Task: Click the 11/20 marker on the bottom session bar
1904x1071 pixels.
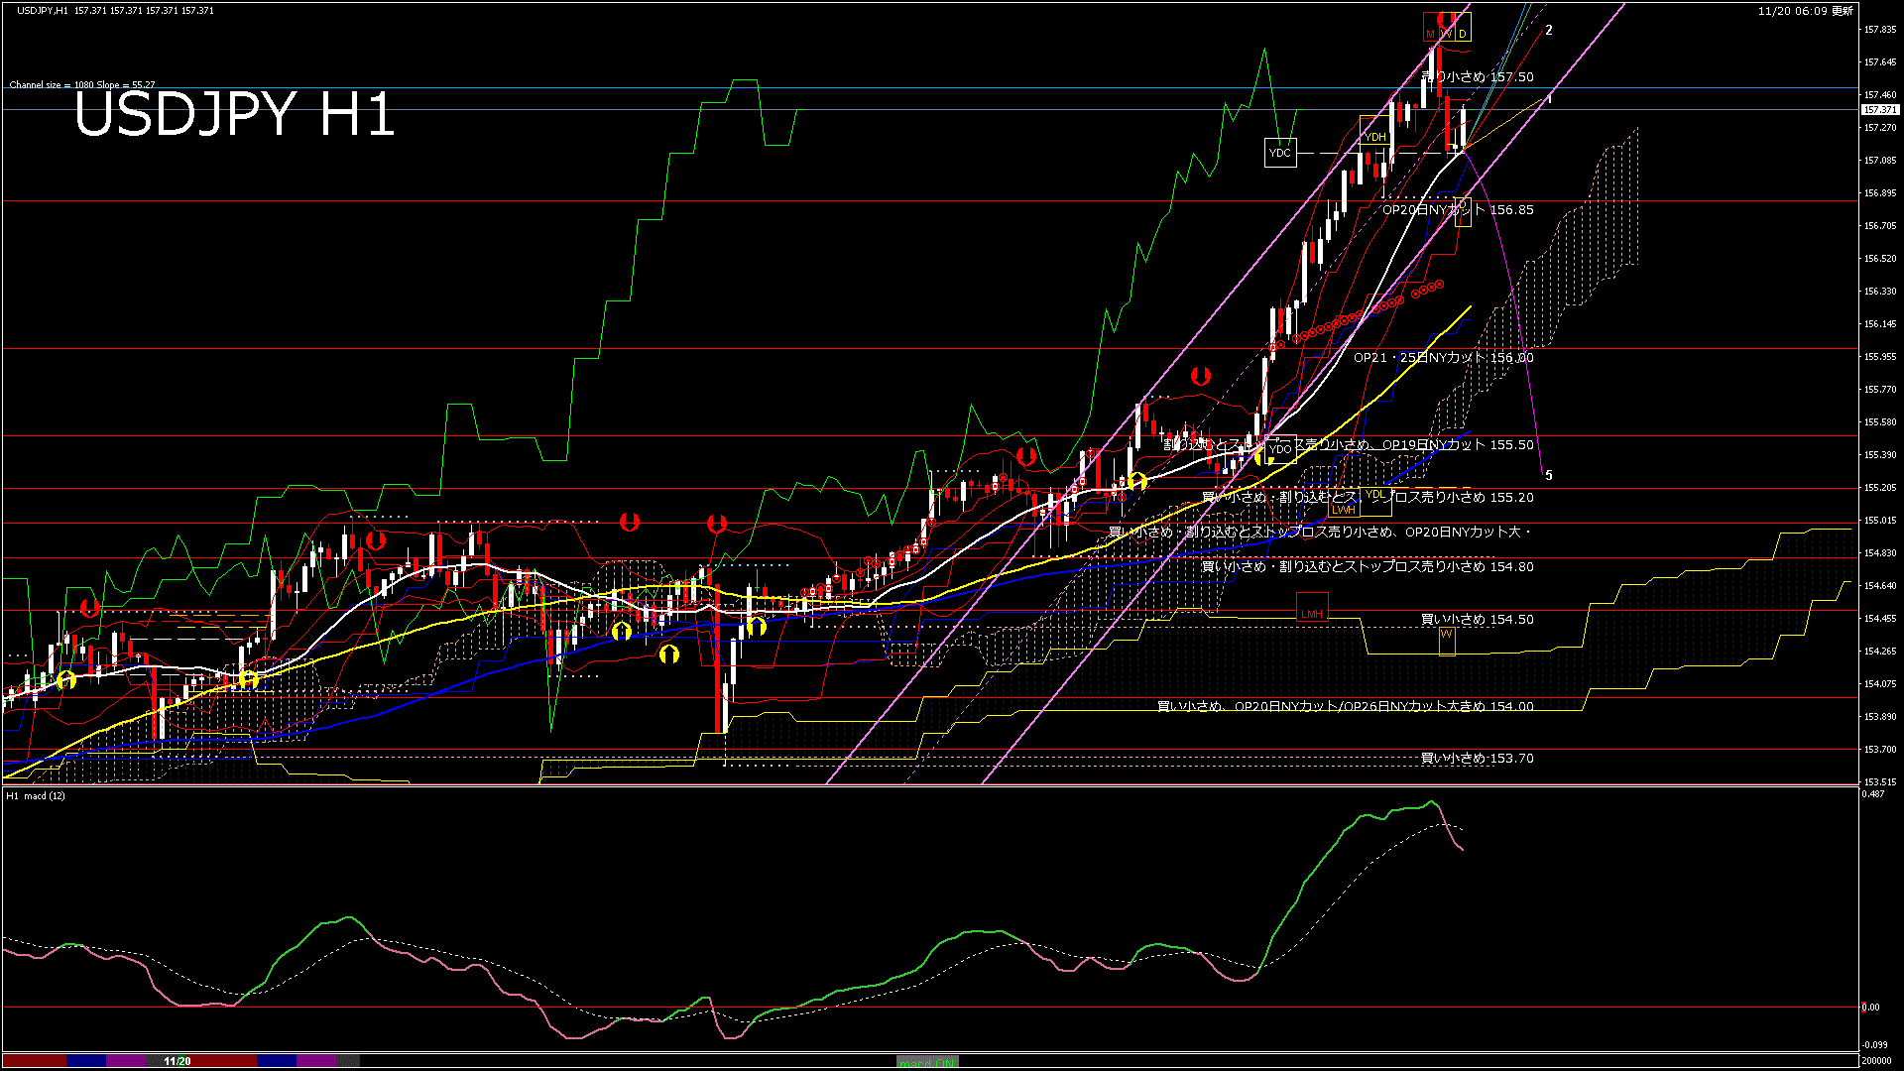Action: click(177, 1060)
